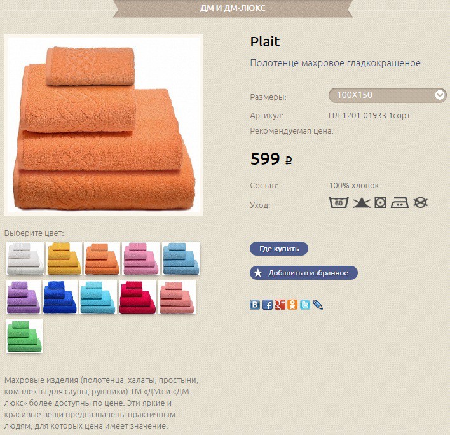Click the ДМ И ДМ-ЛЮКС banner heading
Viewport: 450px width, 435px height.
[x=233, y=8]
